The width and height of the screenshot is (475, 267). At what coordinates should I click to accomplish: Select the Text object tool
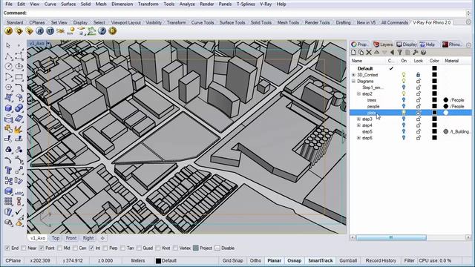pyautogui.click(x=8, y=170)
